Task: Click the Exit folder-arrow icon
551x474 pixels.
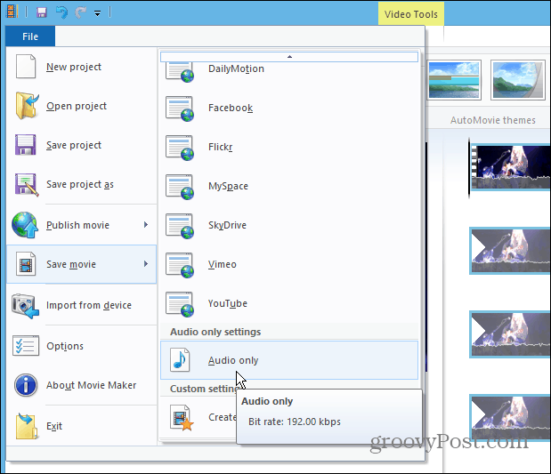Action: point(27,426)
